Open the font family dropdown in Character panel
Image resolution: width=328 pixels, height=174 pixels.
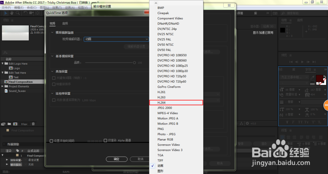pyautogui.click(x=295, y=77)
